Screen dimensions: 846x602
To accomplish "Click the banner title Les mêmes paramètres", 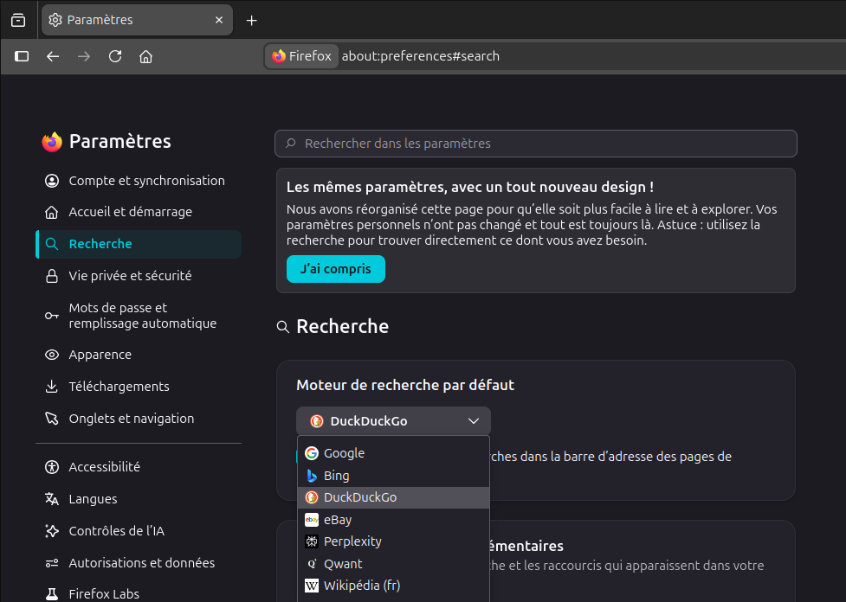I will [x=470, y=187].
